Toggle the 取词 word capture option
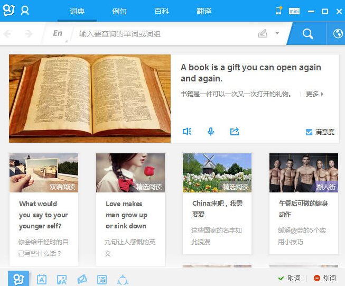 (290, 278)
